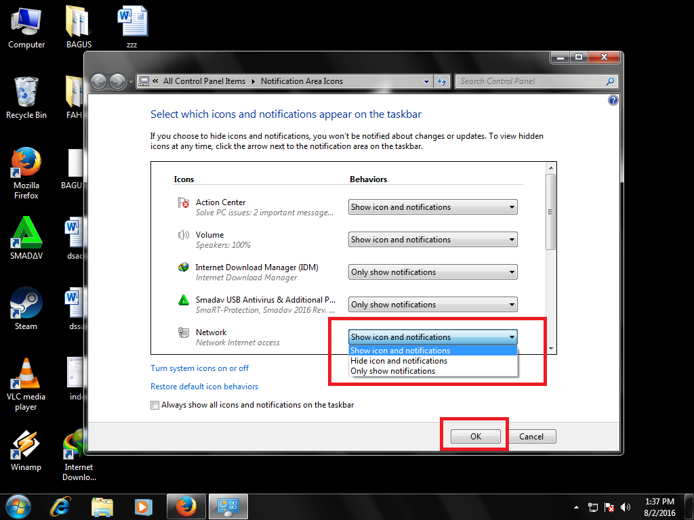
Task: Click the Internet Download Manager globe icon
Action: pyautogui.click(x=183, y=267)
